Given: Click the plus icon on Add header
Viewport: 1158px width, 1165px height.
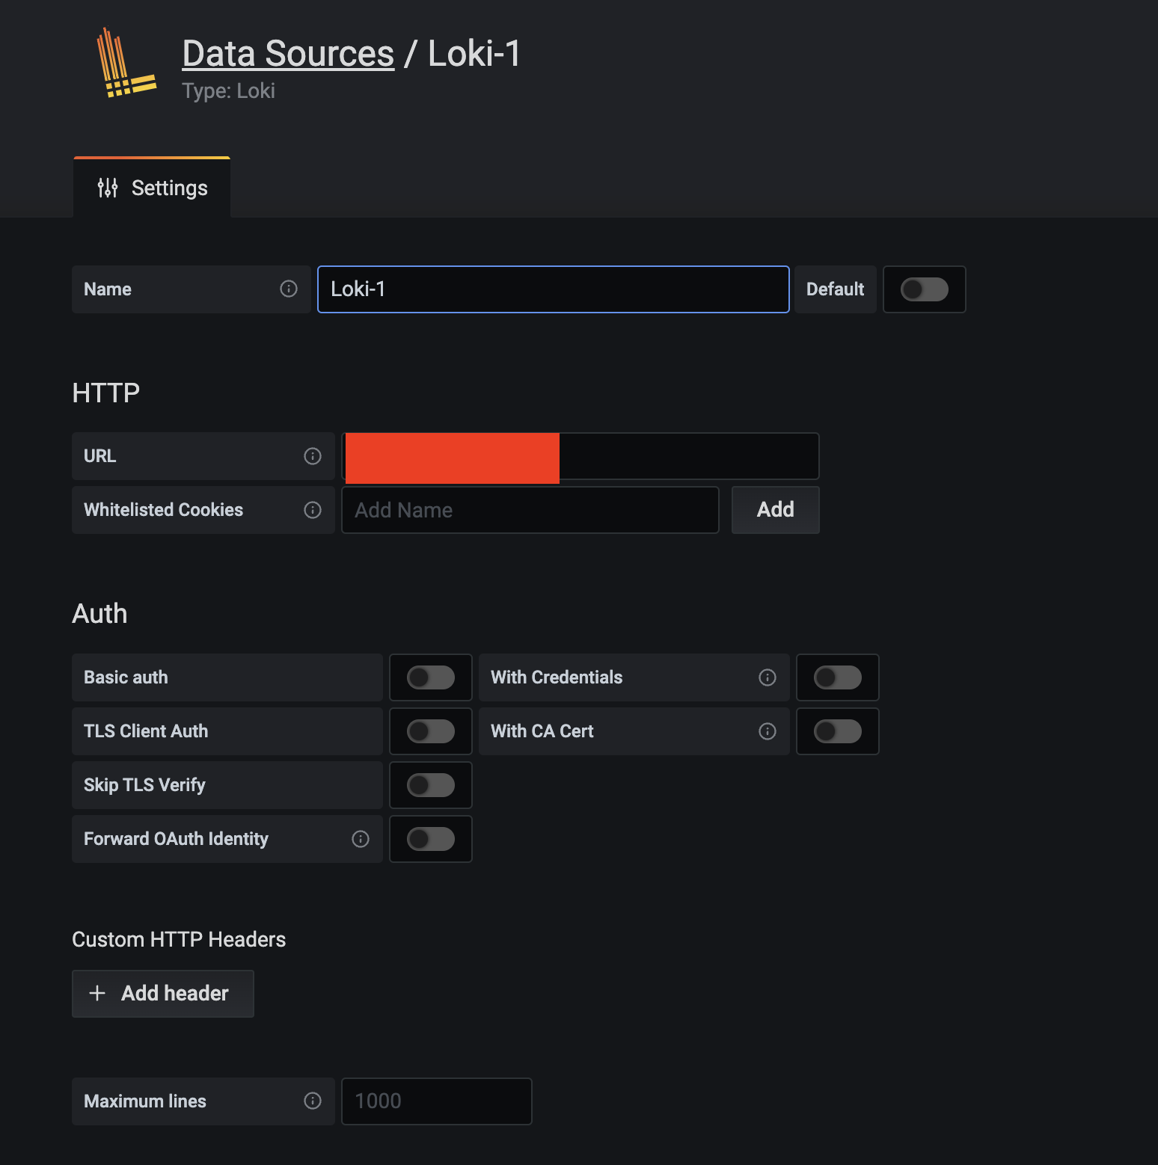Looking at the screenshot, I should tap(97, 993).
